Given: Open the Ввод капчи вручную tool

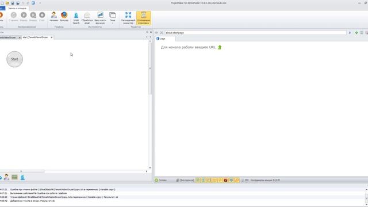Looking at the screenshot, I should click(x=100, y=18).
